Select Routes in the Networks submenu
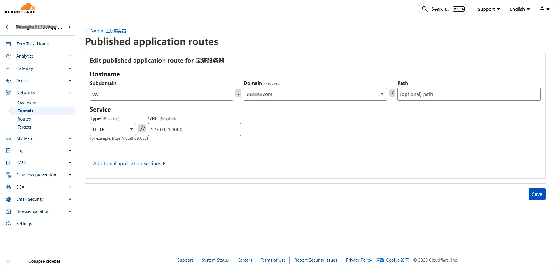 point(24,119)
